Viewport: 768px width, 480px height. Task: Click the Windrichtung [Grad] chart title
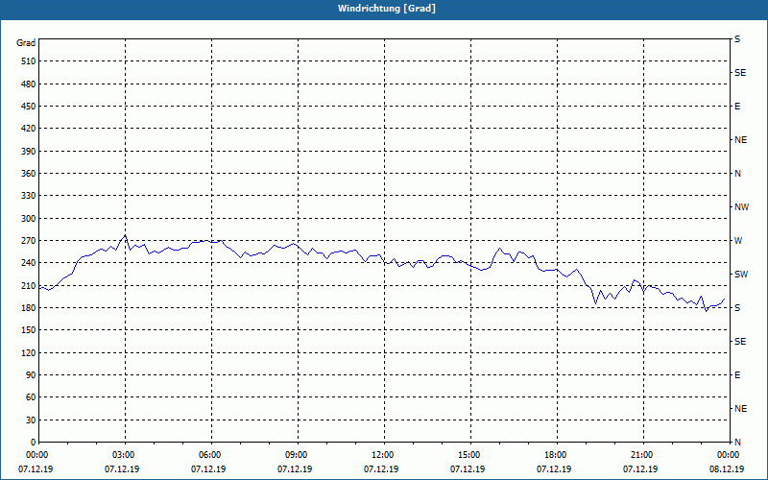(x=387, y=9)
